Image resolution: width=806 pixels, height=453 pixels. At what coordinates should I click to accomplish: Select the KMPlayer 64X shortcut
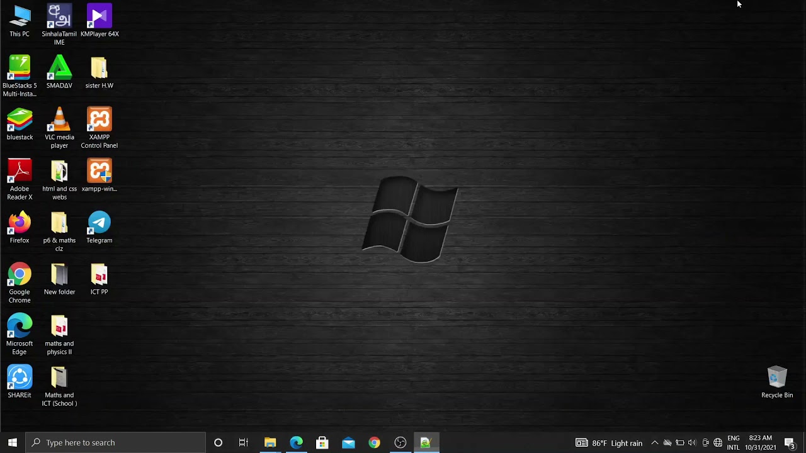point(99,21)
